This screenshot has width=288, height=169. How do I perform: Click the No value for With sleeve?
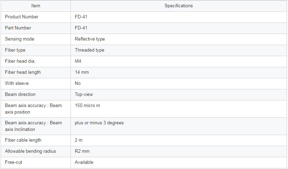click(78, 83)
